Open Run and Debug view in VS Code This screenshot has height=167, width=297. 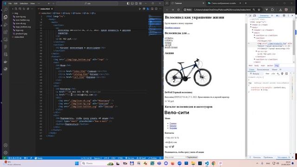(6, 25)
